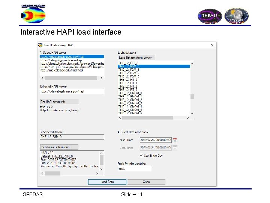Select the lasp.colorado.edu lisird server
This screenshot has width=270, height=203.
(x=72, y=70)
